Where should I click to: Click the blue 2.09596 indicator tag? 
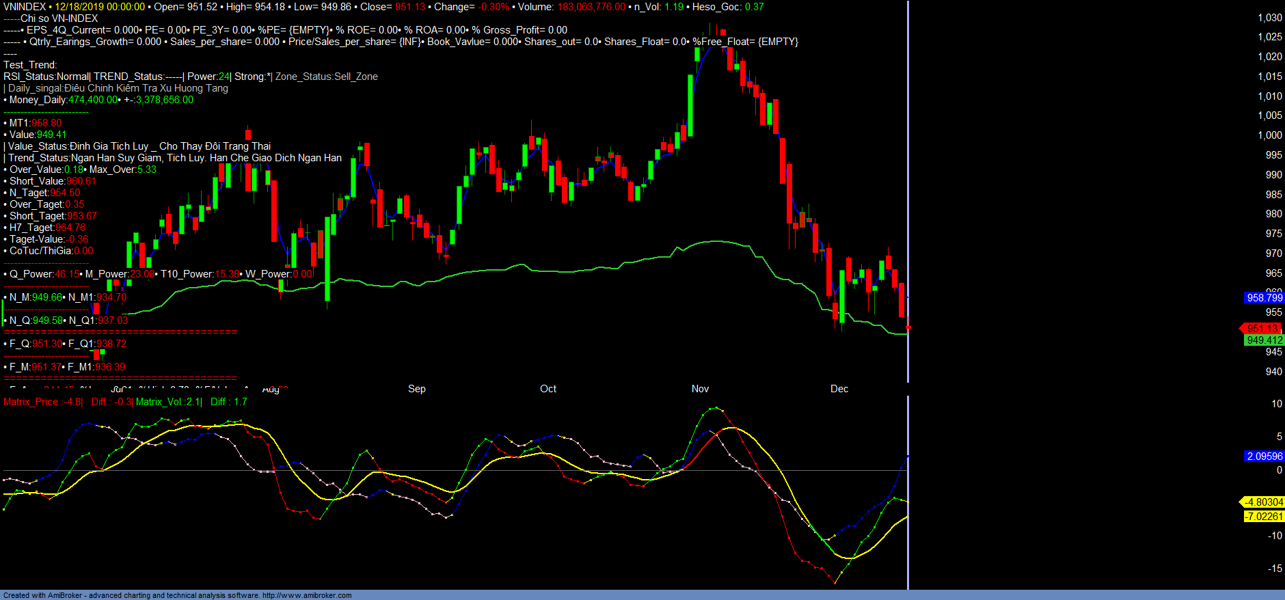click(1264, 456)
